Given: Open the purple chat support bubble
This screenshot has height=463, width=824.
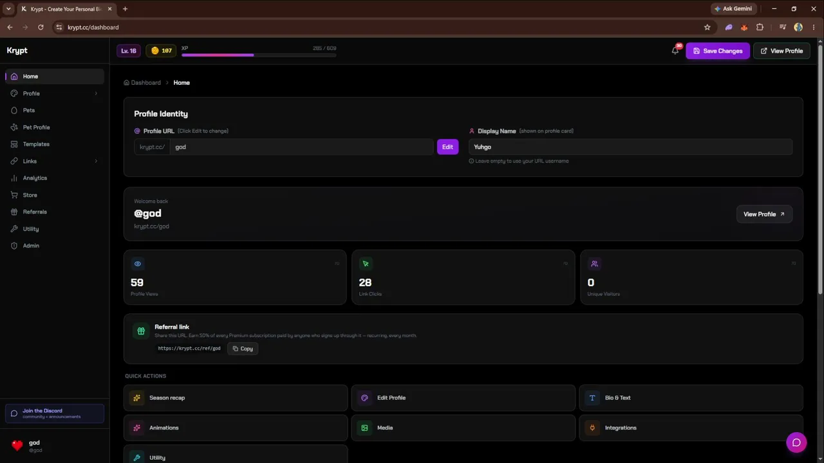Looking at the screenshot, I should [796, 442].
